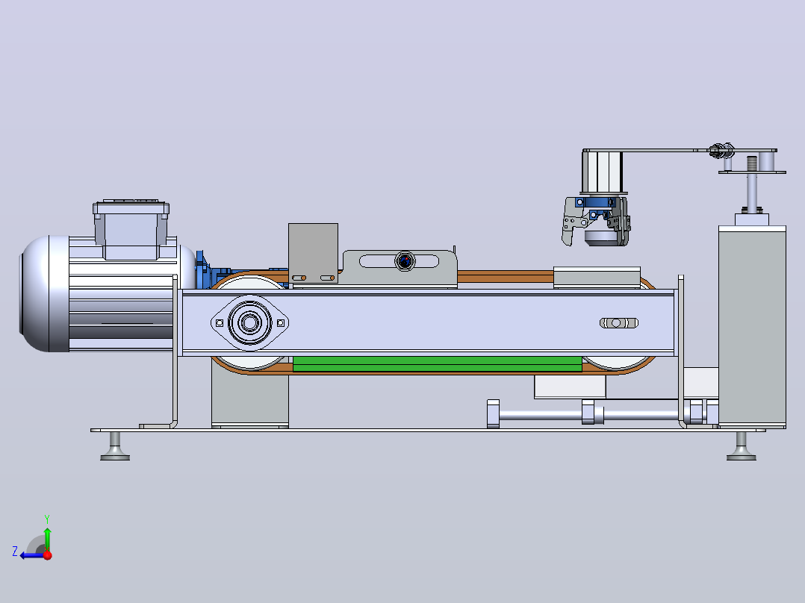The image size is (805, 603).
Task: Select the oval flange bearing on side plate
Action: tap(249, 323)
